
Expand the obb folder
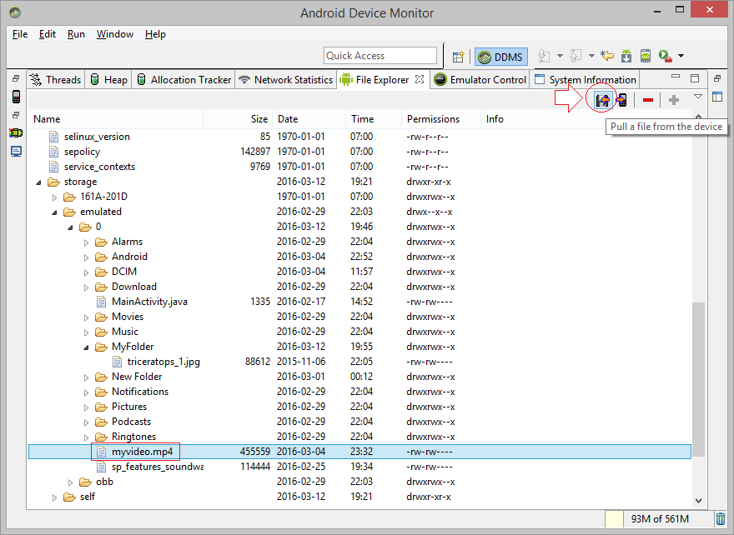click(x=71, y=482)
